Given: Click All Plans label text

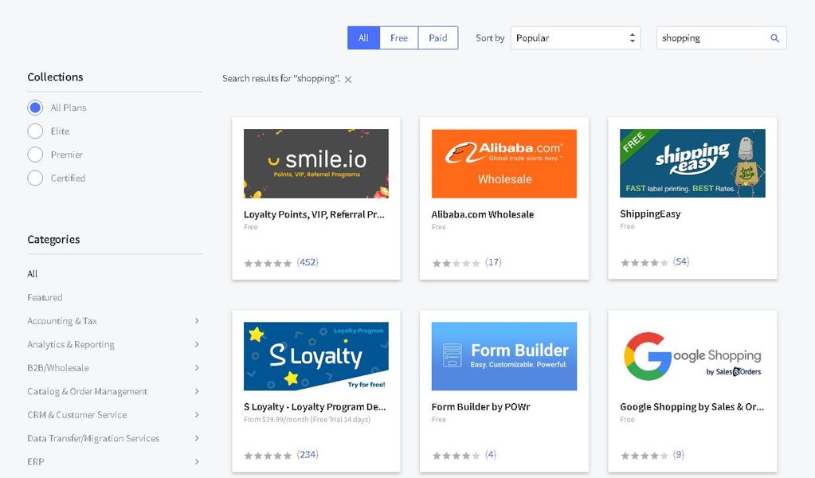Looking at the screenshot, I should point(69,108).
